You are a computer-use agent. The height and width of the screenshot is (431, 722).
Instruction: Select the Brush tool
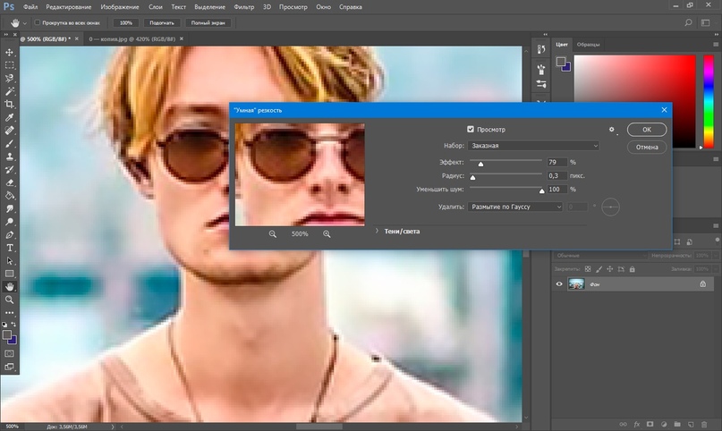point(9,143)
